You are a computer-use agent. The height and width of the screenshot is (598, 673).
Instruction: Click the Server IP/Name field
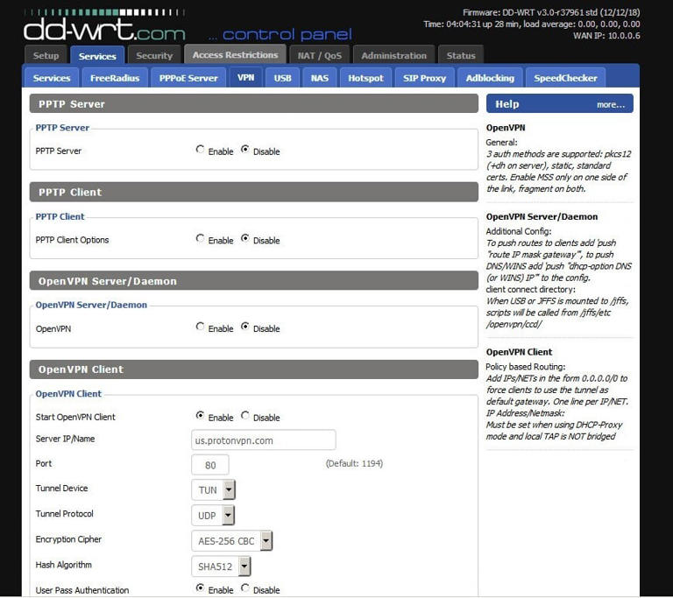pyautogui.click(x=264, y=440)
